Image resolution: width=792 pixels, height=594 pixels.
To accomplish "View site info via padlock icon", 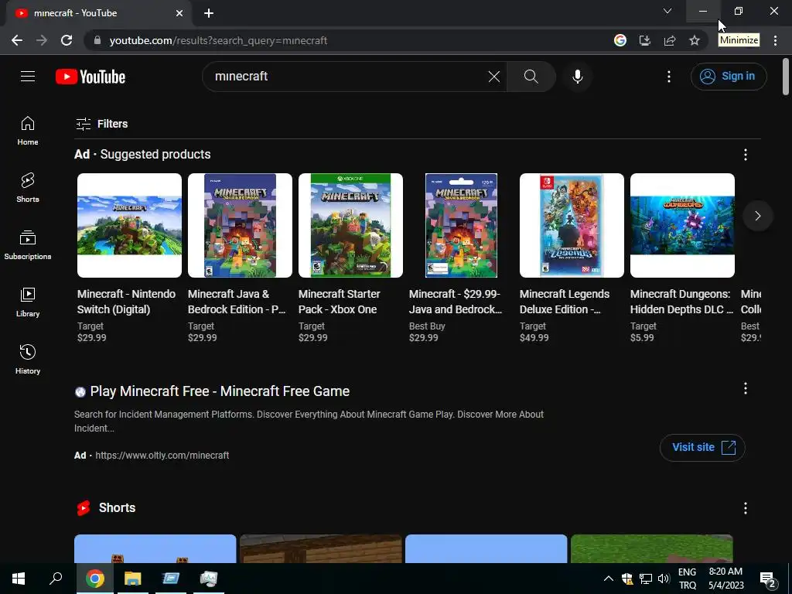I will click(97, 40).
